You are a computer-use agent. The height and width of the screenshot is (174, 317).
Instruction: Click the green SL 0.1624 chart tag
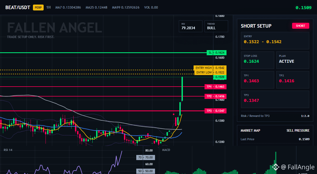click(217, 53)
